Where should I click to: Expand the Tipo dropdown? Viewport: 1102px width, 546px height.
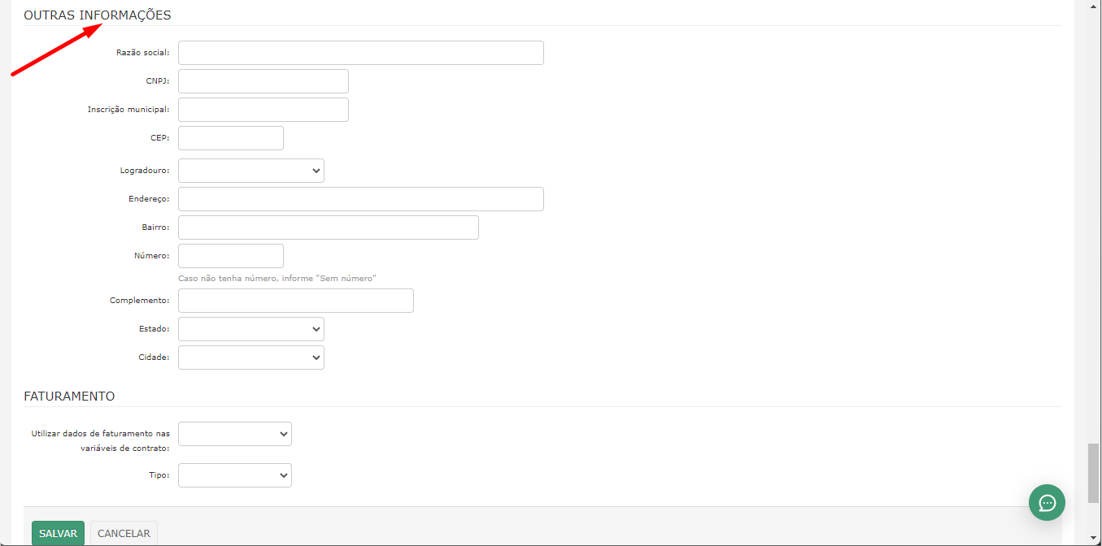(x=234, y=475)
